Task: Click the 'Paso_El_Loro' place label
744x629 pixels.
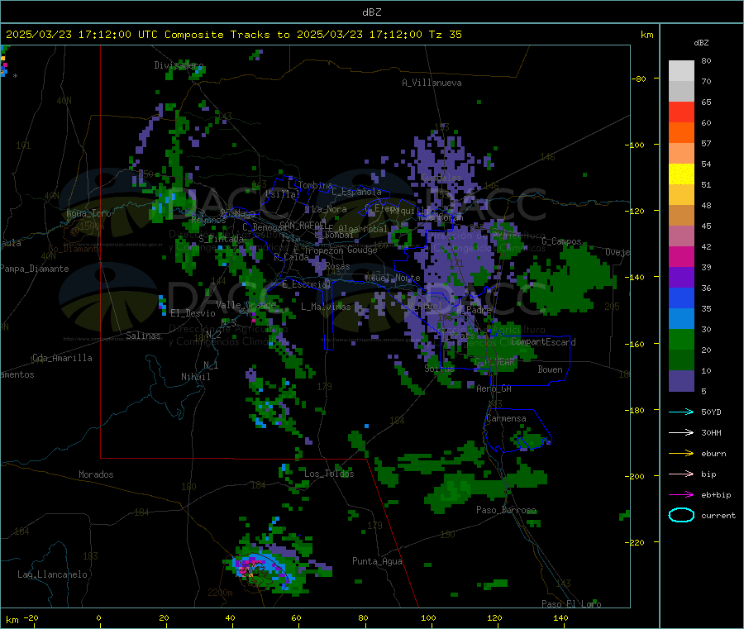Action: [x=571, y=604]
